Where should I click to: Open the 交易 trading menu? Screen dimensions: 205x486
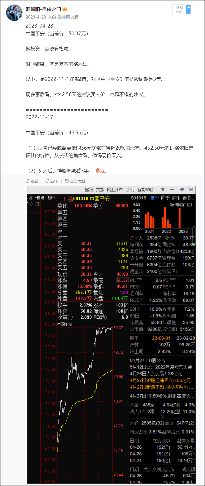tap(100, 190)
